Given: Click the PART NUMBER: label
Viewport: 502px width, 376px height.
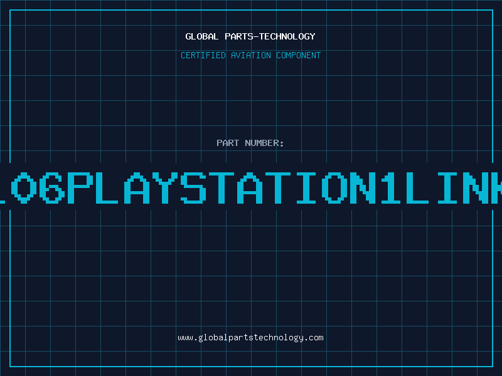Looking at the screenshot, I should 250,143.
